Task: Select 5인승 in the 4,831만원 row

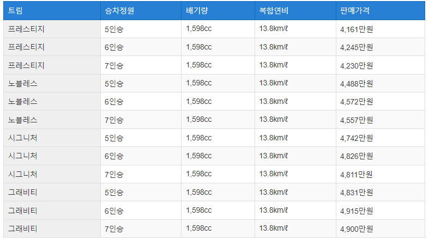Action: (114, 193)
